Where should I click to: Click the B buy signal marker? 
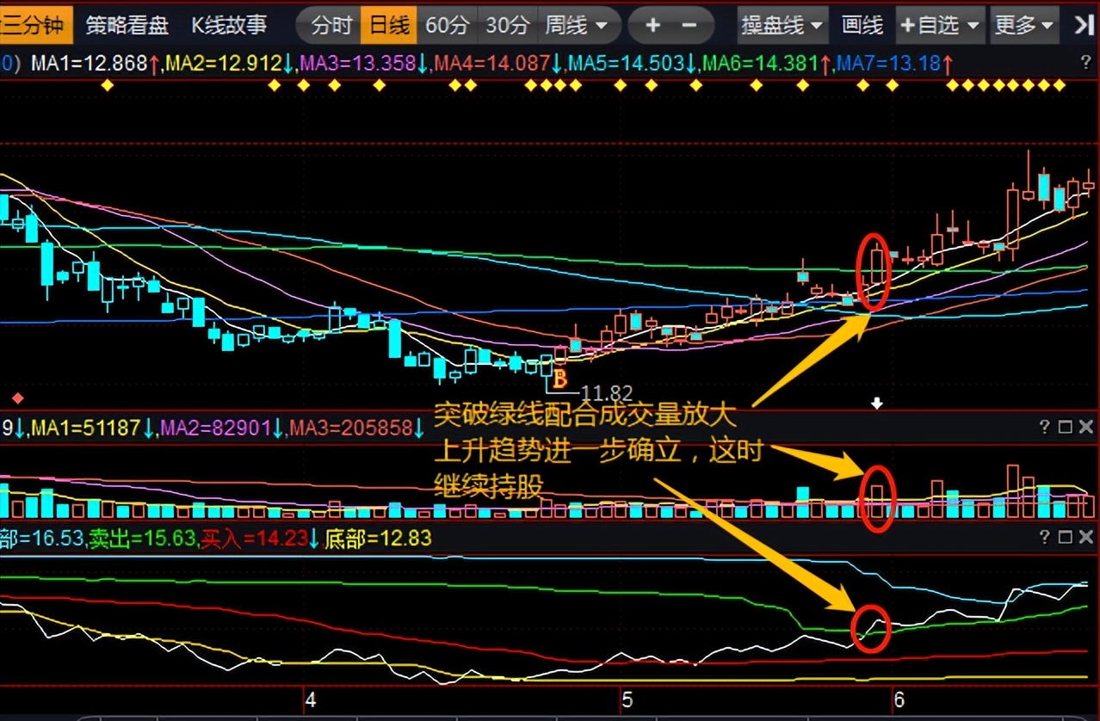click(560, 379)
